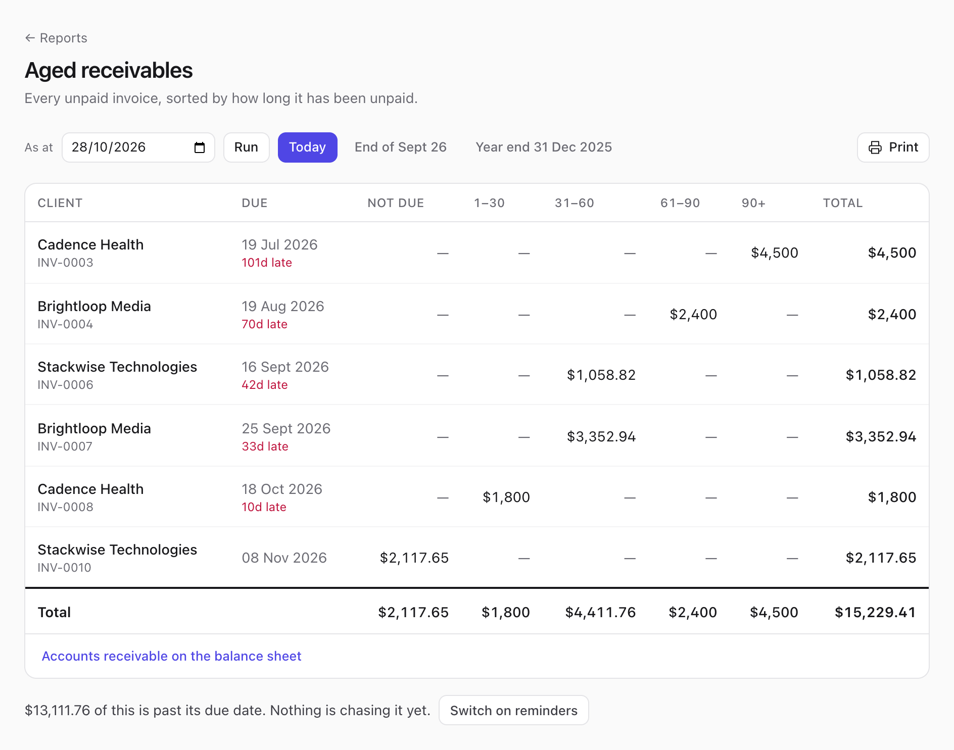Click the printer icon
Viewport: 954px width, 750px height.
point(875,147)
